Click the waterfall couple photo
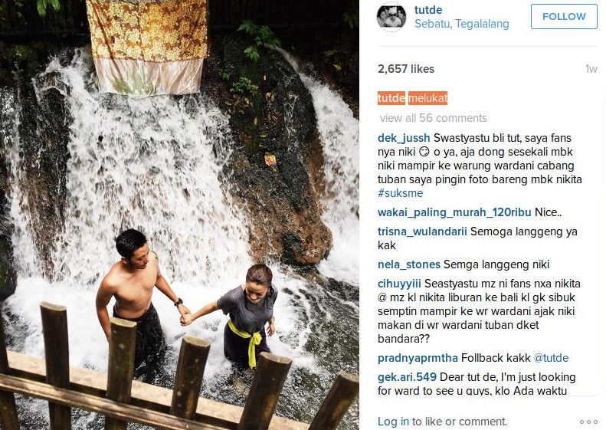This screenshot has height=430, width=606. tap(179, 215)
